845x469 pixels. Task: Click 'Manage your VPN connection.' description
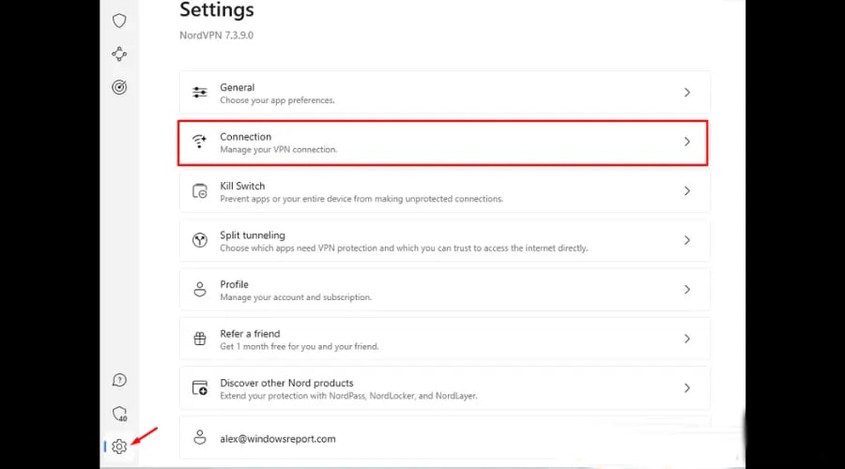pos(278,150)
